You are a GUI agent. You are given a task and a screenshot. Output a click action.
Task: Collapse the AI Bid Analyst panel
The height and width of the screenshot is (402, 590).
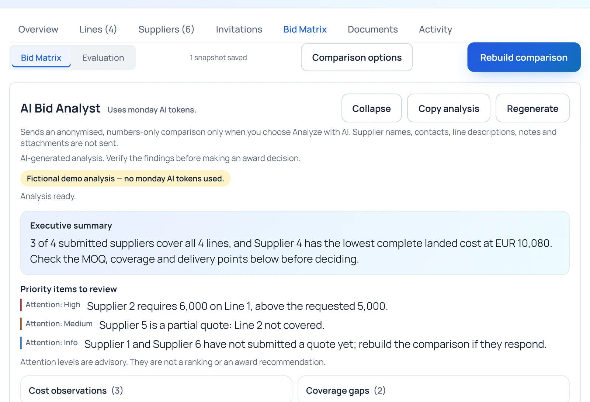(x=372, y=108)
